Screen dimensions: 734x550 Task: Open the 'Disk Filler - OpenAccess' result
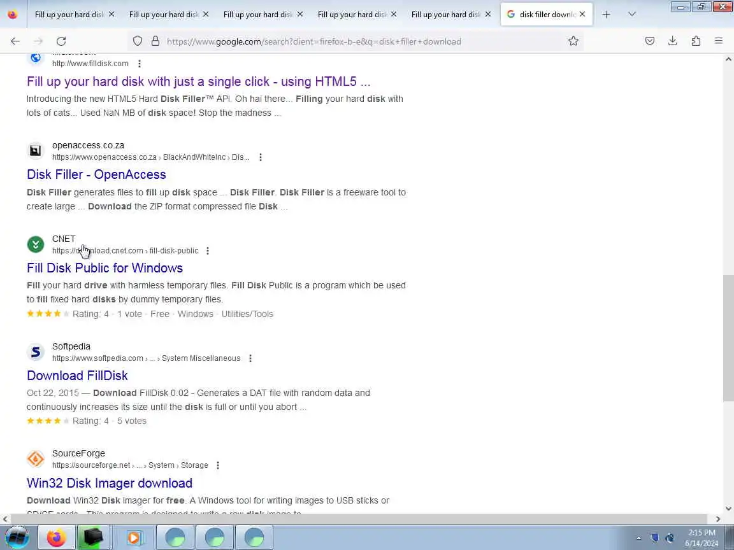pyautogui.click(x=96, y=174)
